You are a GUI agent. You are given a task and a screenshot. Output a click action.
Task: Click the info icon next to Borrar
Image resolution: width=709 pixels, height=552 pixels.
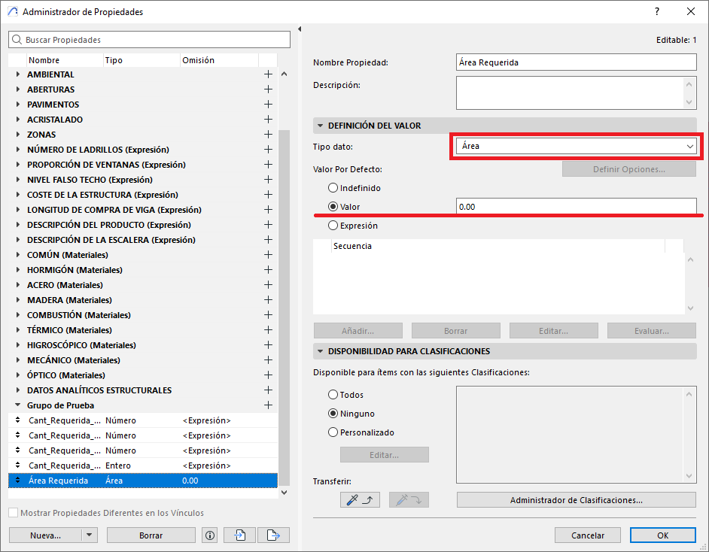click(210, 535)
